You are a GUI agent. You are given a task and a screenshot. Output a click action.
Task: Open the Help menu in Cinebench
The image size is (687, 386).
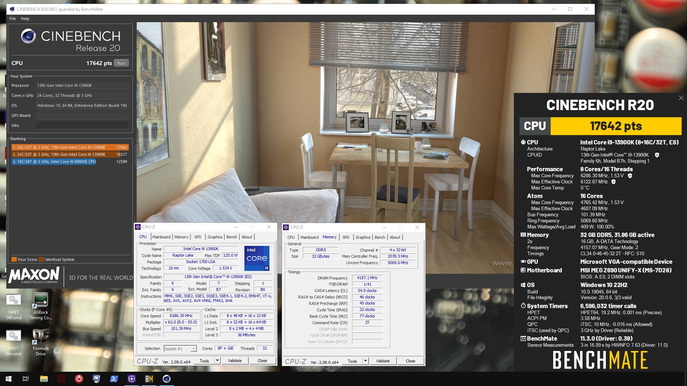25,19
